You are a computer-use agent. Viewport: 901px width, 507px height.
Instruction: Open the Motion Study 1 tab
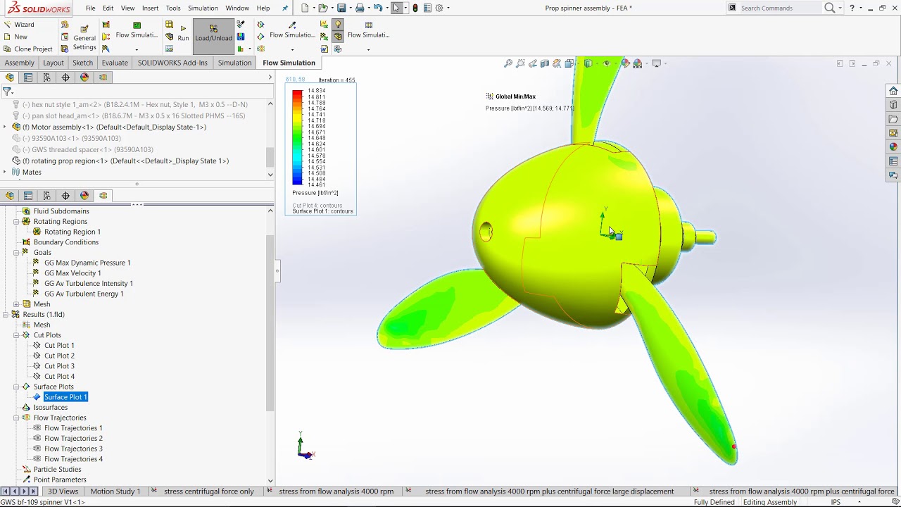(115, 492)
